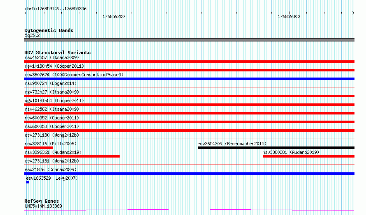Screen dimensions: 366x215
Task: Select the esv2731180 (Wong2012b) label
Action: point(52,135)
